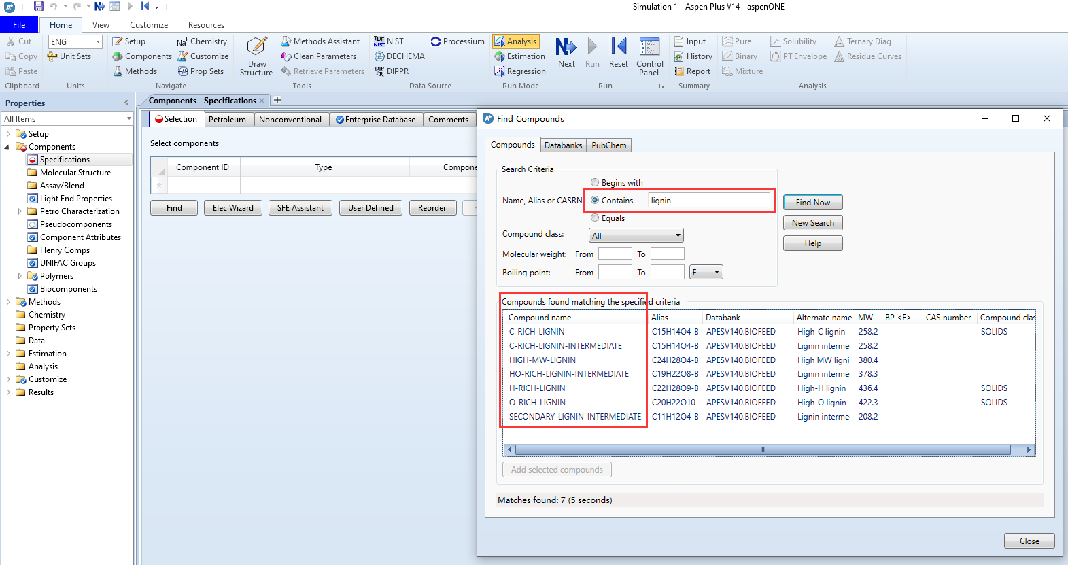The image size is (1068, 565).
Task: Switch to the Resources ribbon tab
Action: [206, 25]
